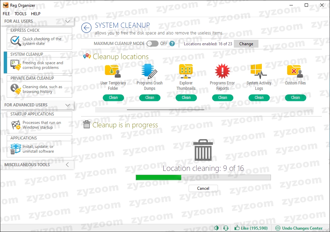Open the FILE menu
The image size is (330, 232).
(x=6, y=14)
